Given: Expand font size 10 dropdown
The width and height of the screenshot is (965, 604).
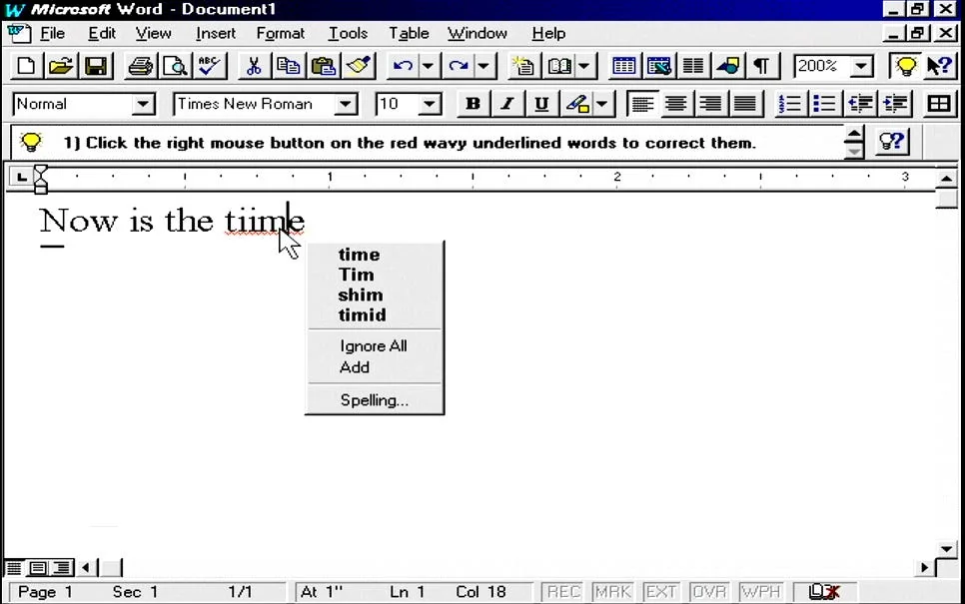Looking at the screenshot, I should pos(430,105).
